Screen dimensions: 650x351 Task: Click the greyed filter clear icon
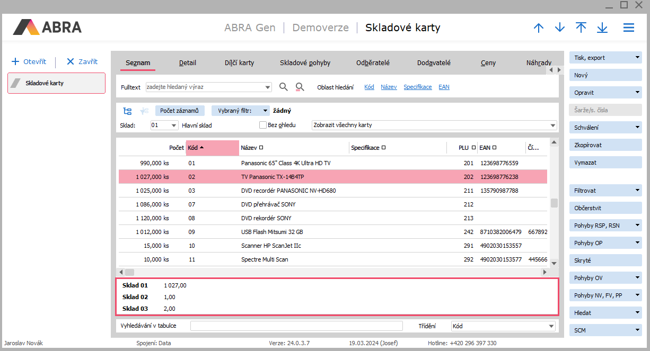coord(144,111)
